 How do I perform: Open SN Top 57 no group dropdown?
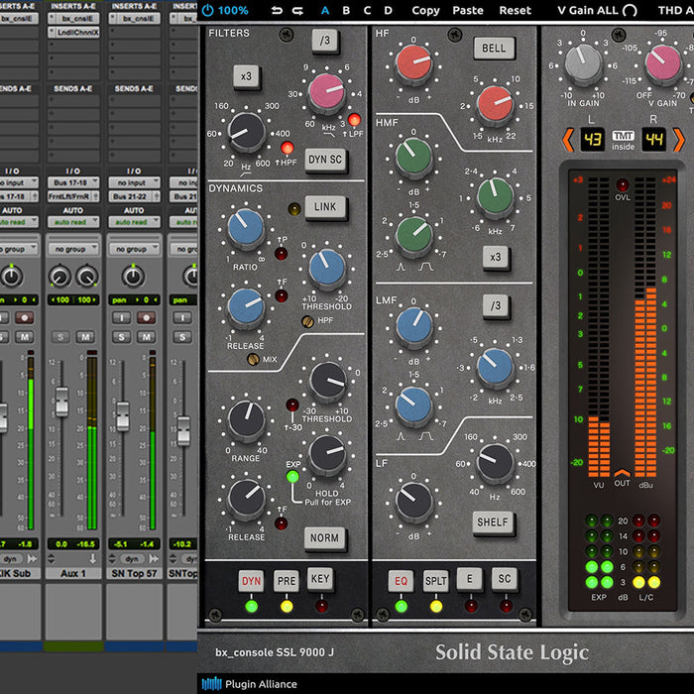134,249
